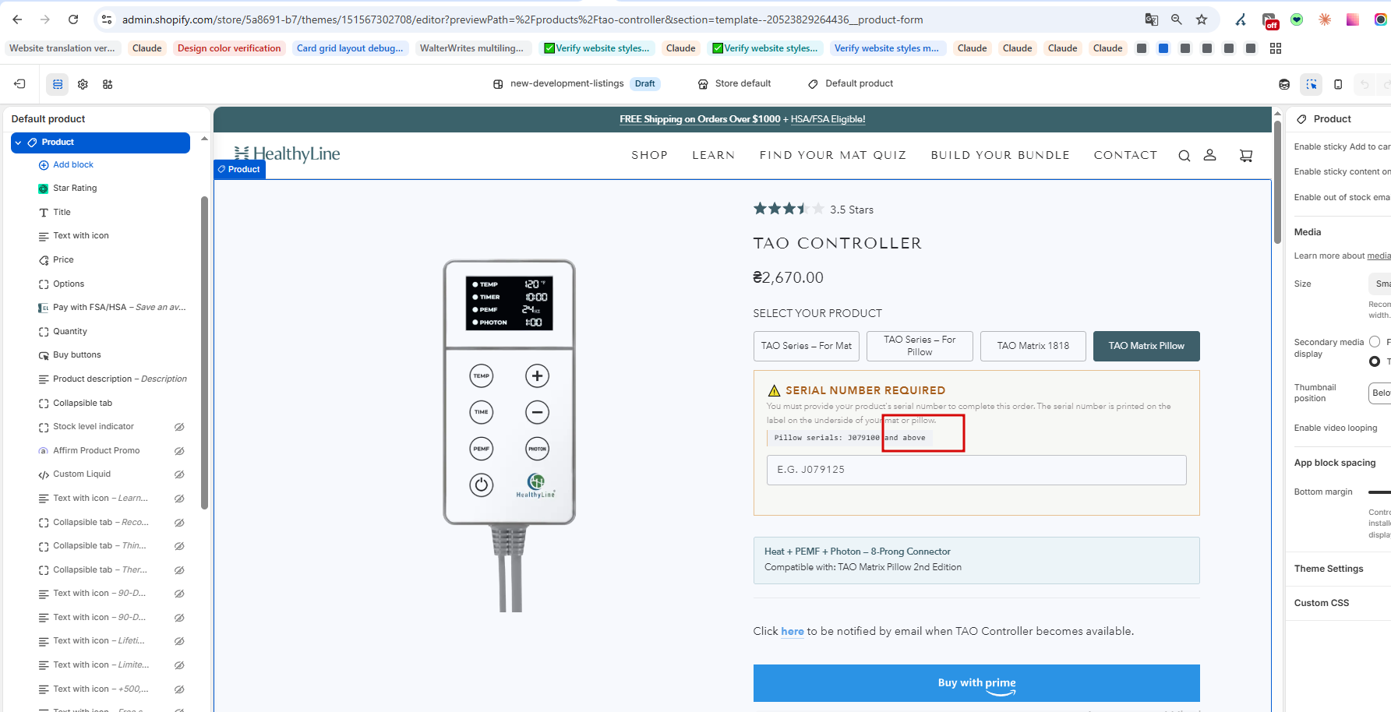Choose the TAO Series – For Pillow option
1391x712 pixels.
click(920, 346)
